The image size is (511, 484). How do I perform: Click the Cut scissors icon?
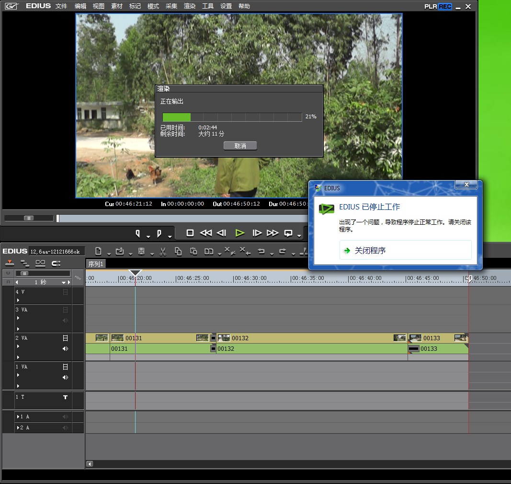click(163, 252)
